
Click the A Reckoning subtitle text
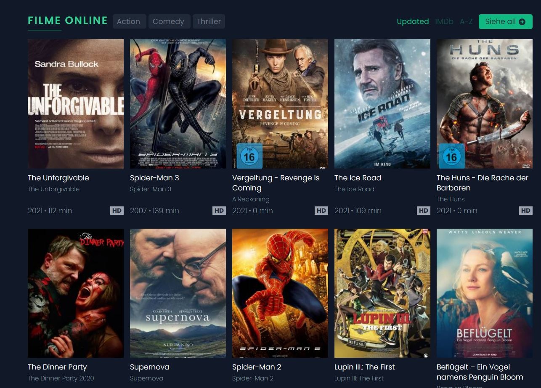click(x=251, y=199)
